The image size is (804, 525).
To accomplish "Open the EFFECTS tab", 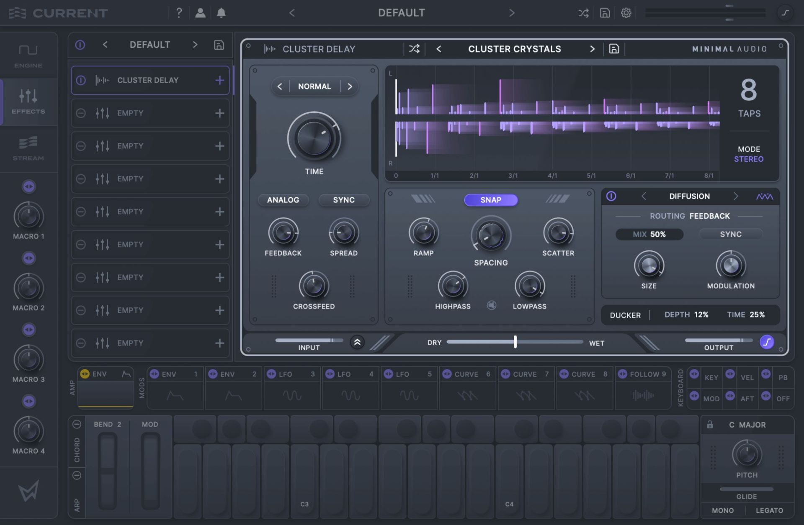I will pos(28,102).
